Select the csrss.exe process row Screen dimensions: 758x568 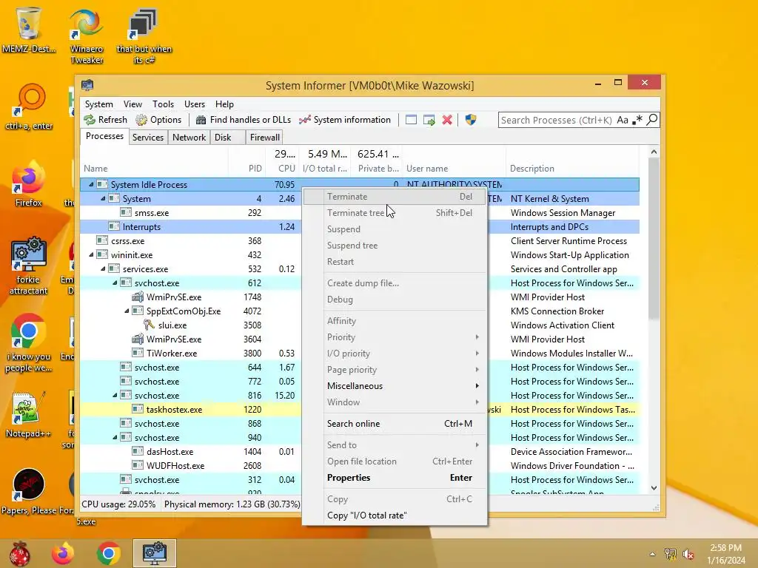[x=359, y=241]
